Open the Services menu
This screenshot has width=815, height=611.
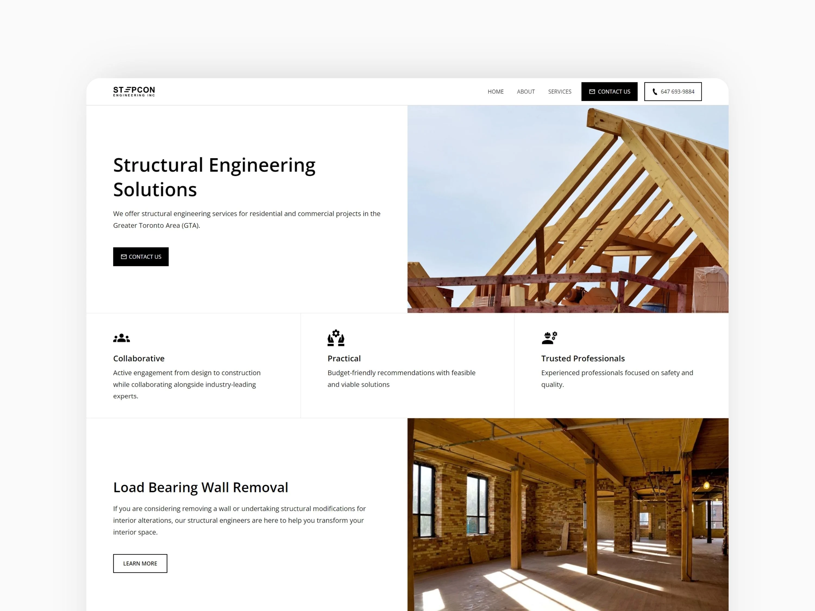559,92
